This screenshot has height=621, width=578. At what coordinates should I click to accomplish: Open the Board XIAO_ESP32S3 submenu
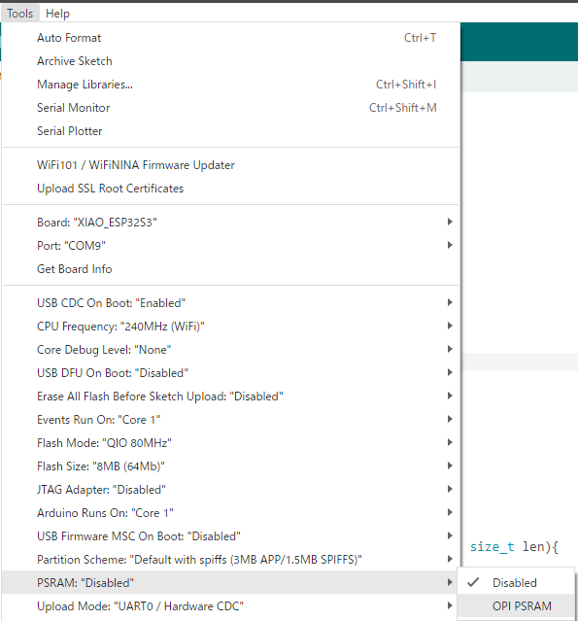click(x=231, y=223)
